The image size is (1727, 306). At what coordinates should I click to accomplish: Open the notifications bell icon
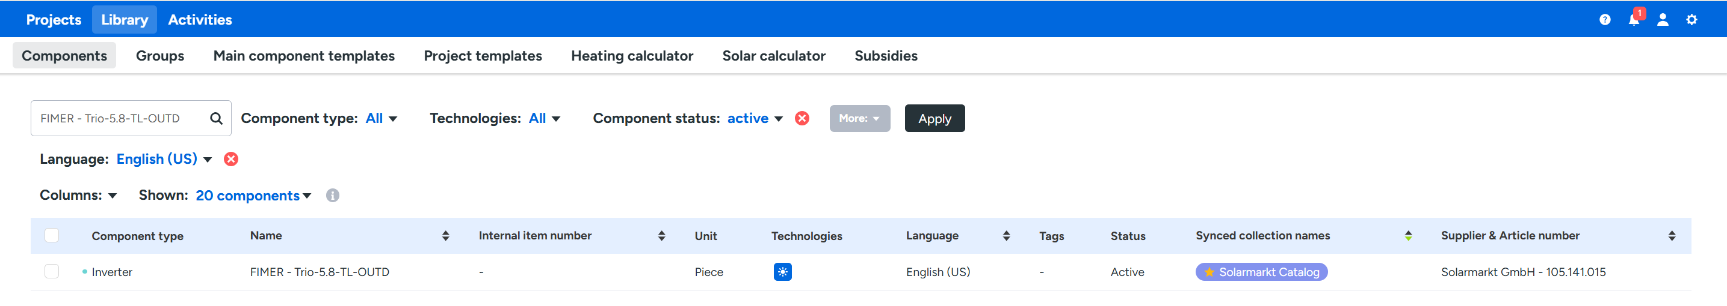(1633, 19)
